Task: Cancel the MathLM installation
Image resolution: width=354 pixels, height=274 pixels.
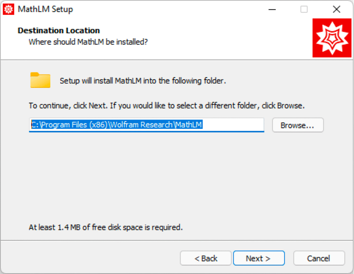Action: pyautogui.click(x=319, y=258)
